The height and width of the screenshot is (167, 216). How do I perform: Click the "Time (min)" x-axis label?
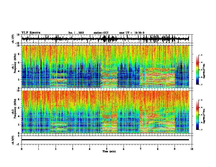(109, 151)
